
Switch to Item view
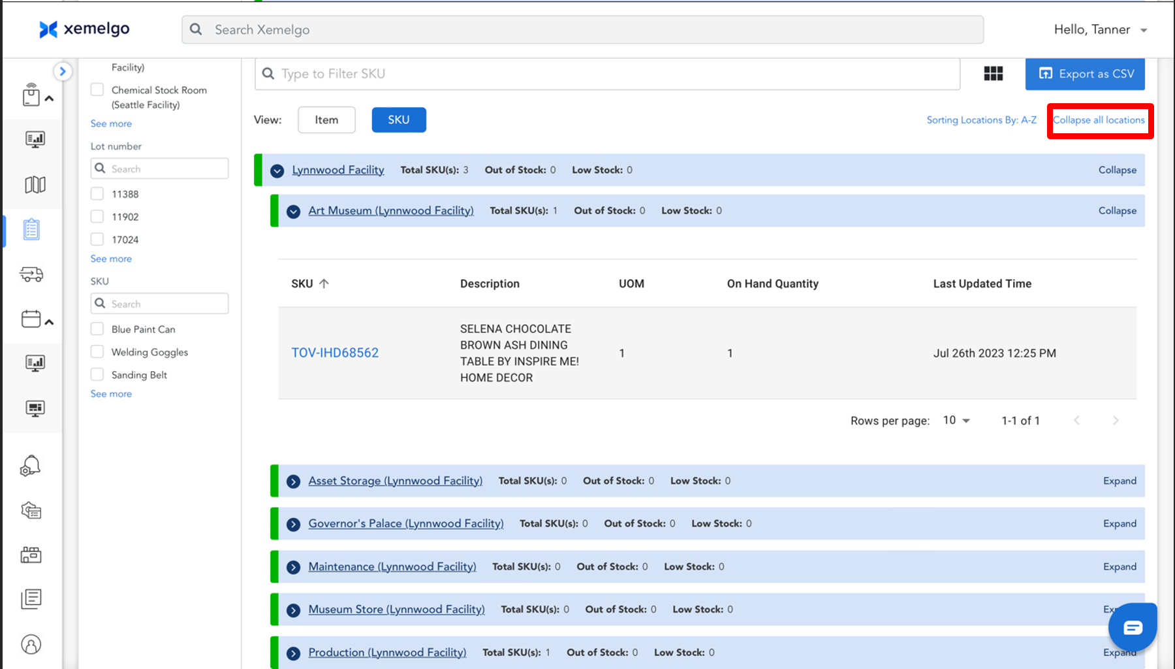click(326, 120)
